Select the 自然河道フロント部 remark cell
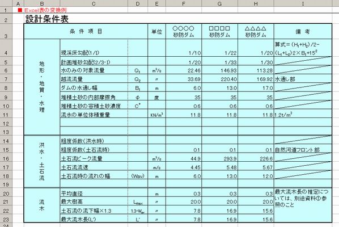This screenshot has height=227, width=339. 303,149
